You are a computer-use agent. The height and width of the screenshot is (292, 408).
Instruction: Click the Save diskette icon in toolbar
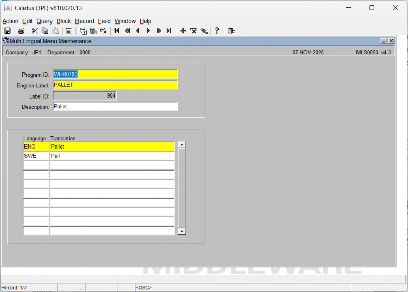(7, 31)
